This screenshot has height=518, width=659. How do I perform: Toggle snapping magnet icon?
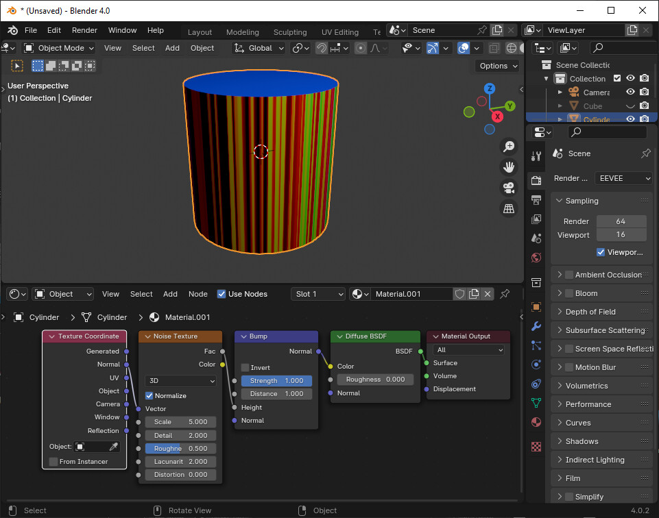coord(322,48)
